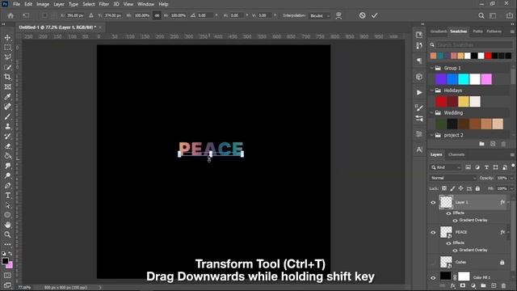Screen dimensions: 517x291
Task: Open the Character panel icon
Action: (x=419, y=150)
